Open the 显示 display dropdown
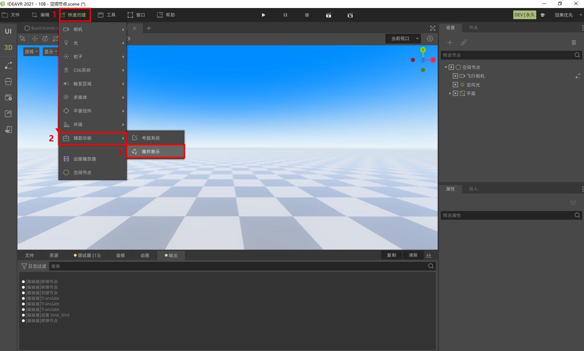This screenshot has width=584, height=351. pos(51,52)
